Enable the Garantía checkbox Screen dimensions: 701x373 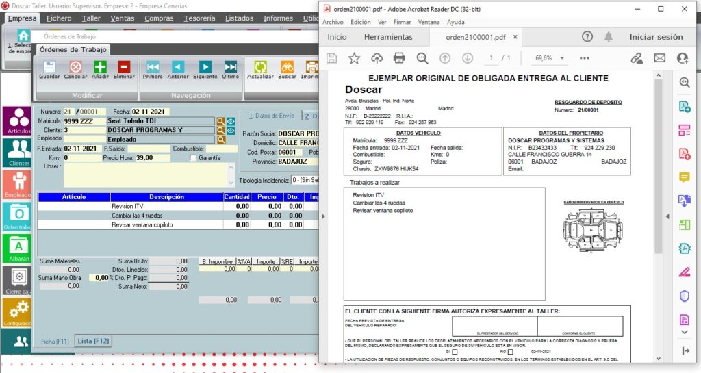tap(193, 157)
